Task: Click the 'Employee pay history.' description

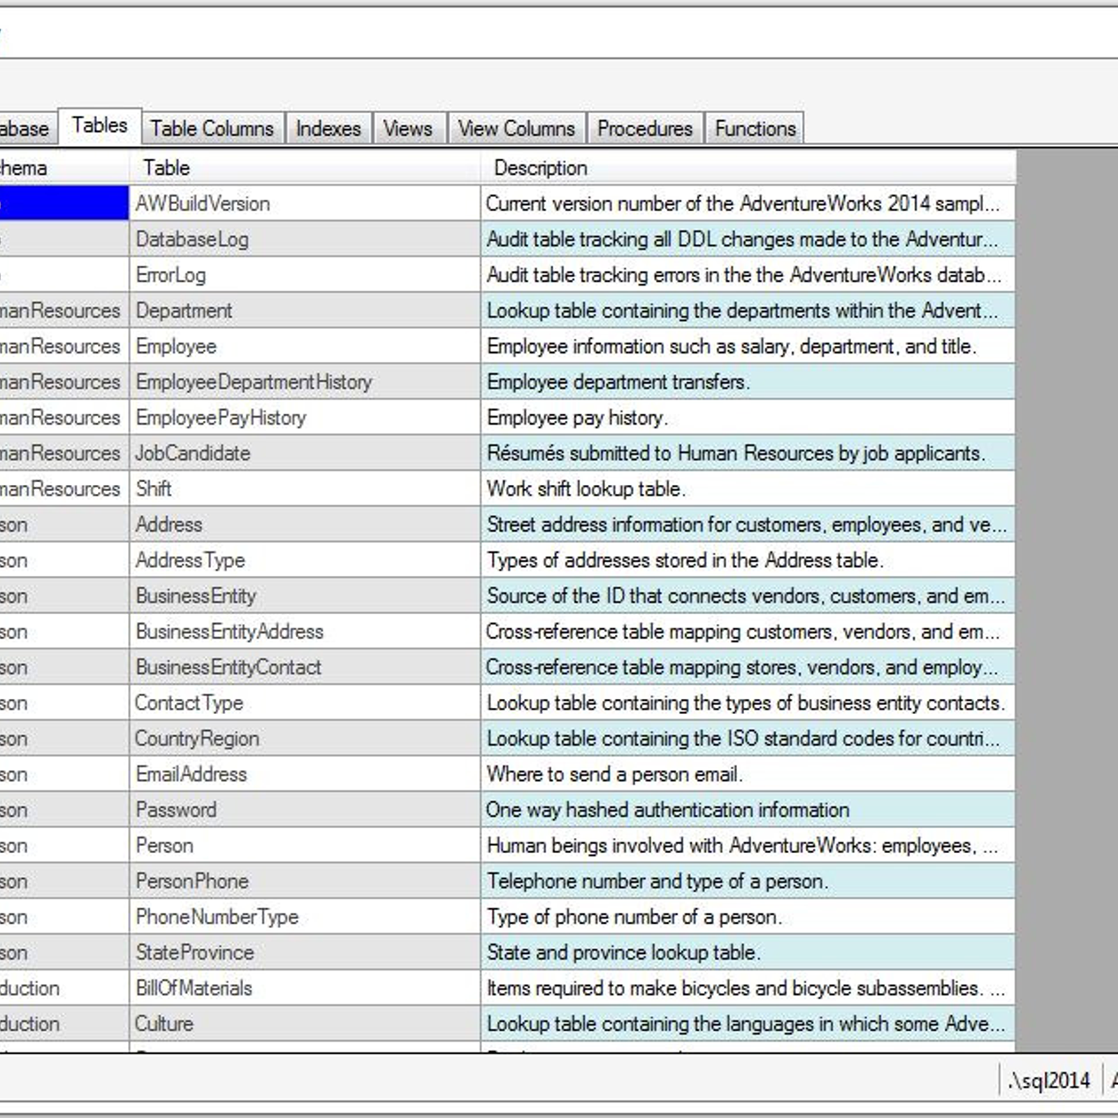Action: [748, 417]
